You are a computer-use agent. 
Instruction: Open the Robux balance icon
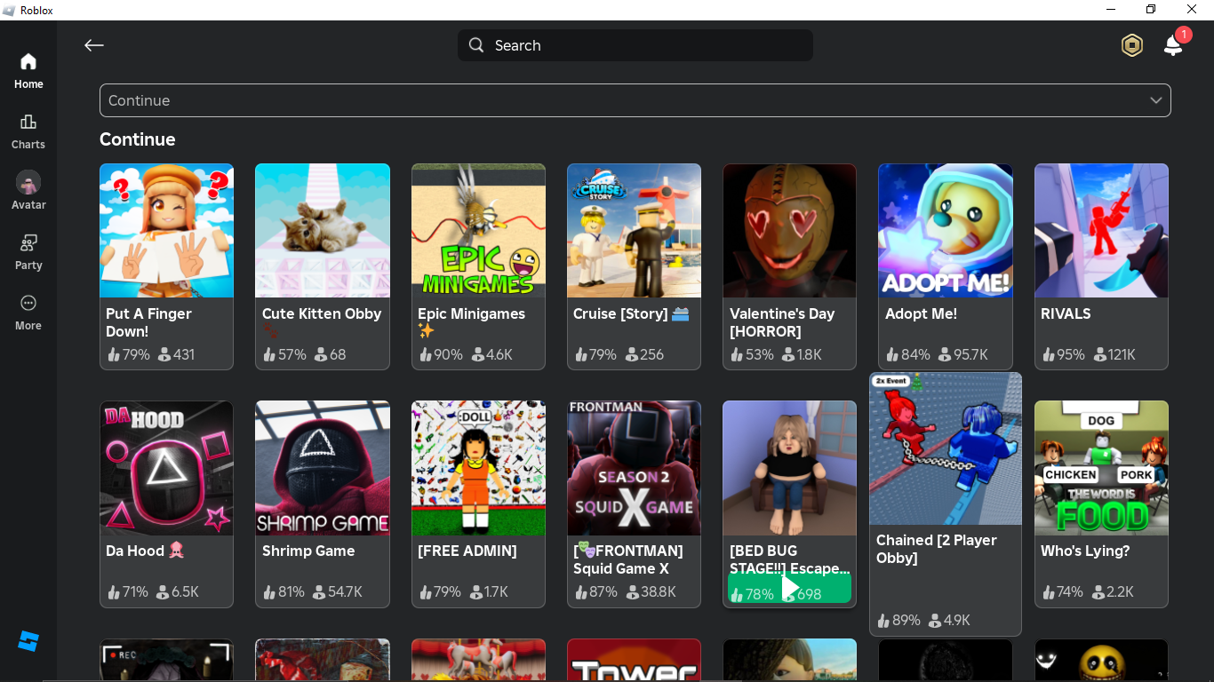(x=1131, y=45)
